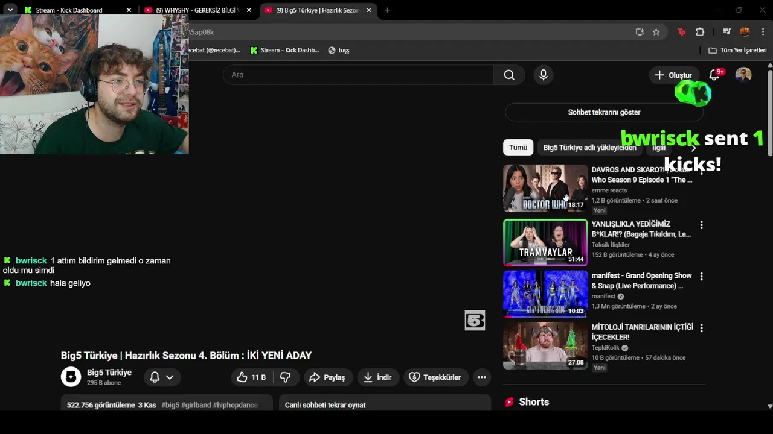Start voice search with microphone icon
The width and height of the screenshot is (773, 434).
tap(544, 75)
